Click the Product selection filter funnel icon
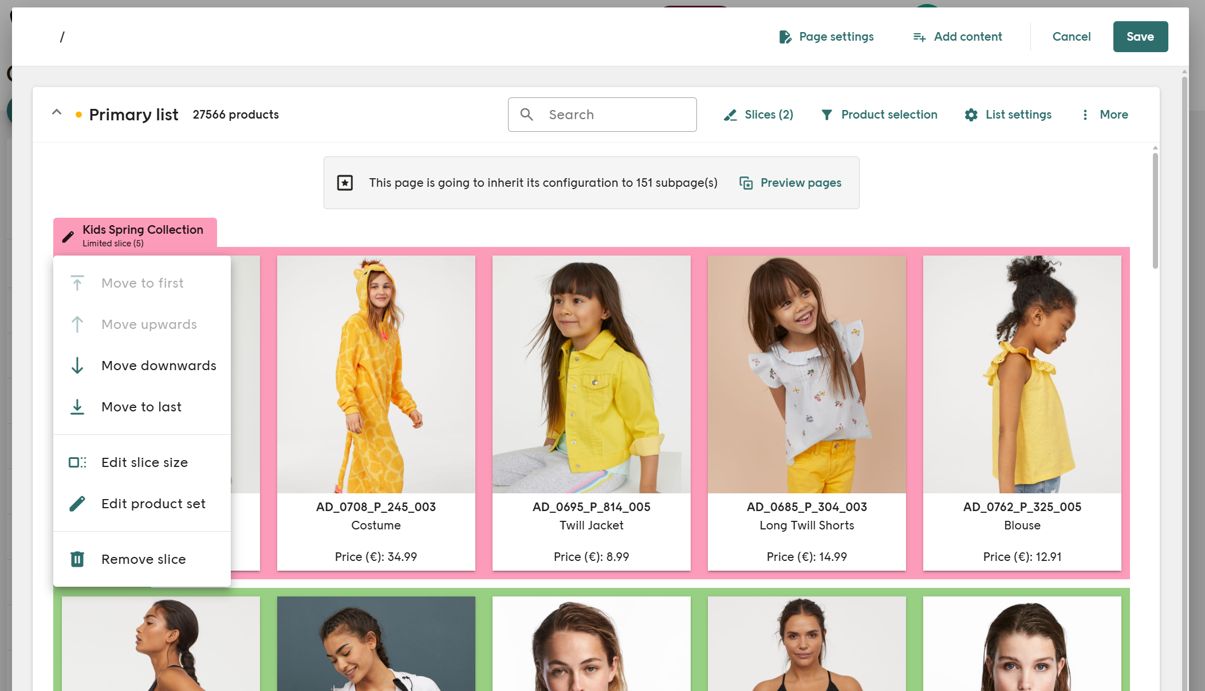 pyautogui.click(x=826, y=115)
